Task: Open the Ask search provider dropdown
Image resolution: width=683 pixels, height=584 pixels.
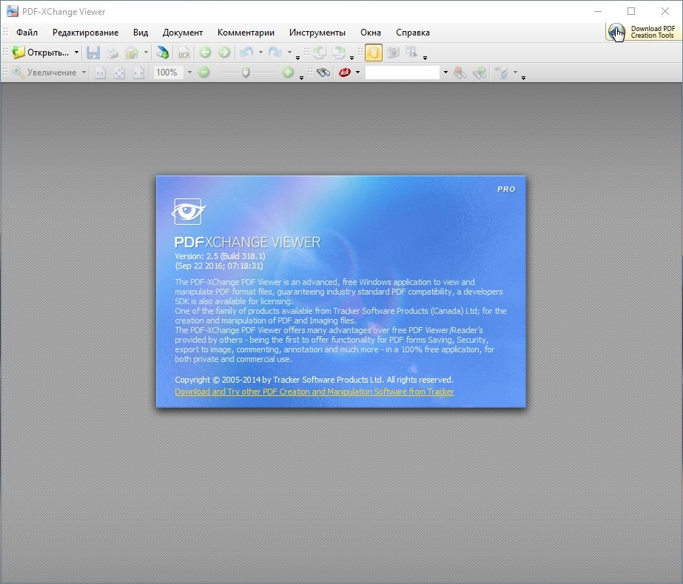Action: pyautogui.click(x=357, y=73)
